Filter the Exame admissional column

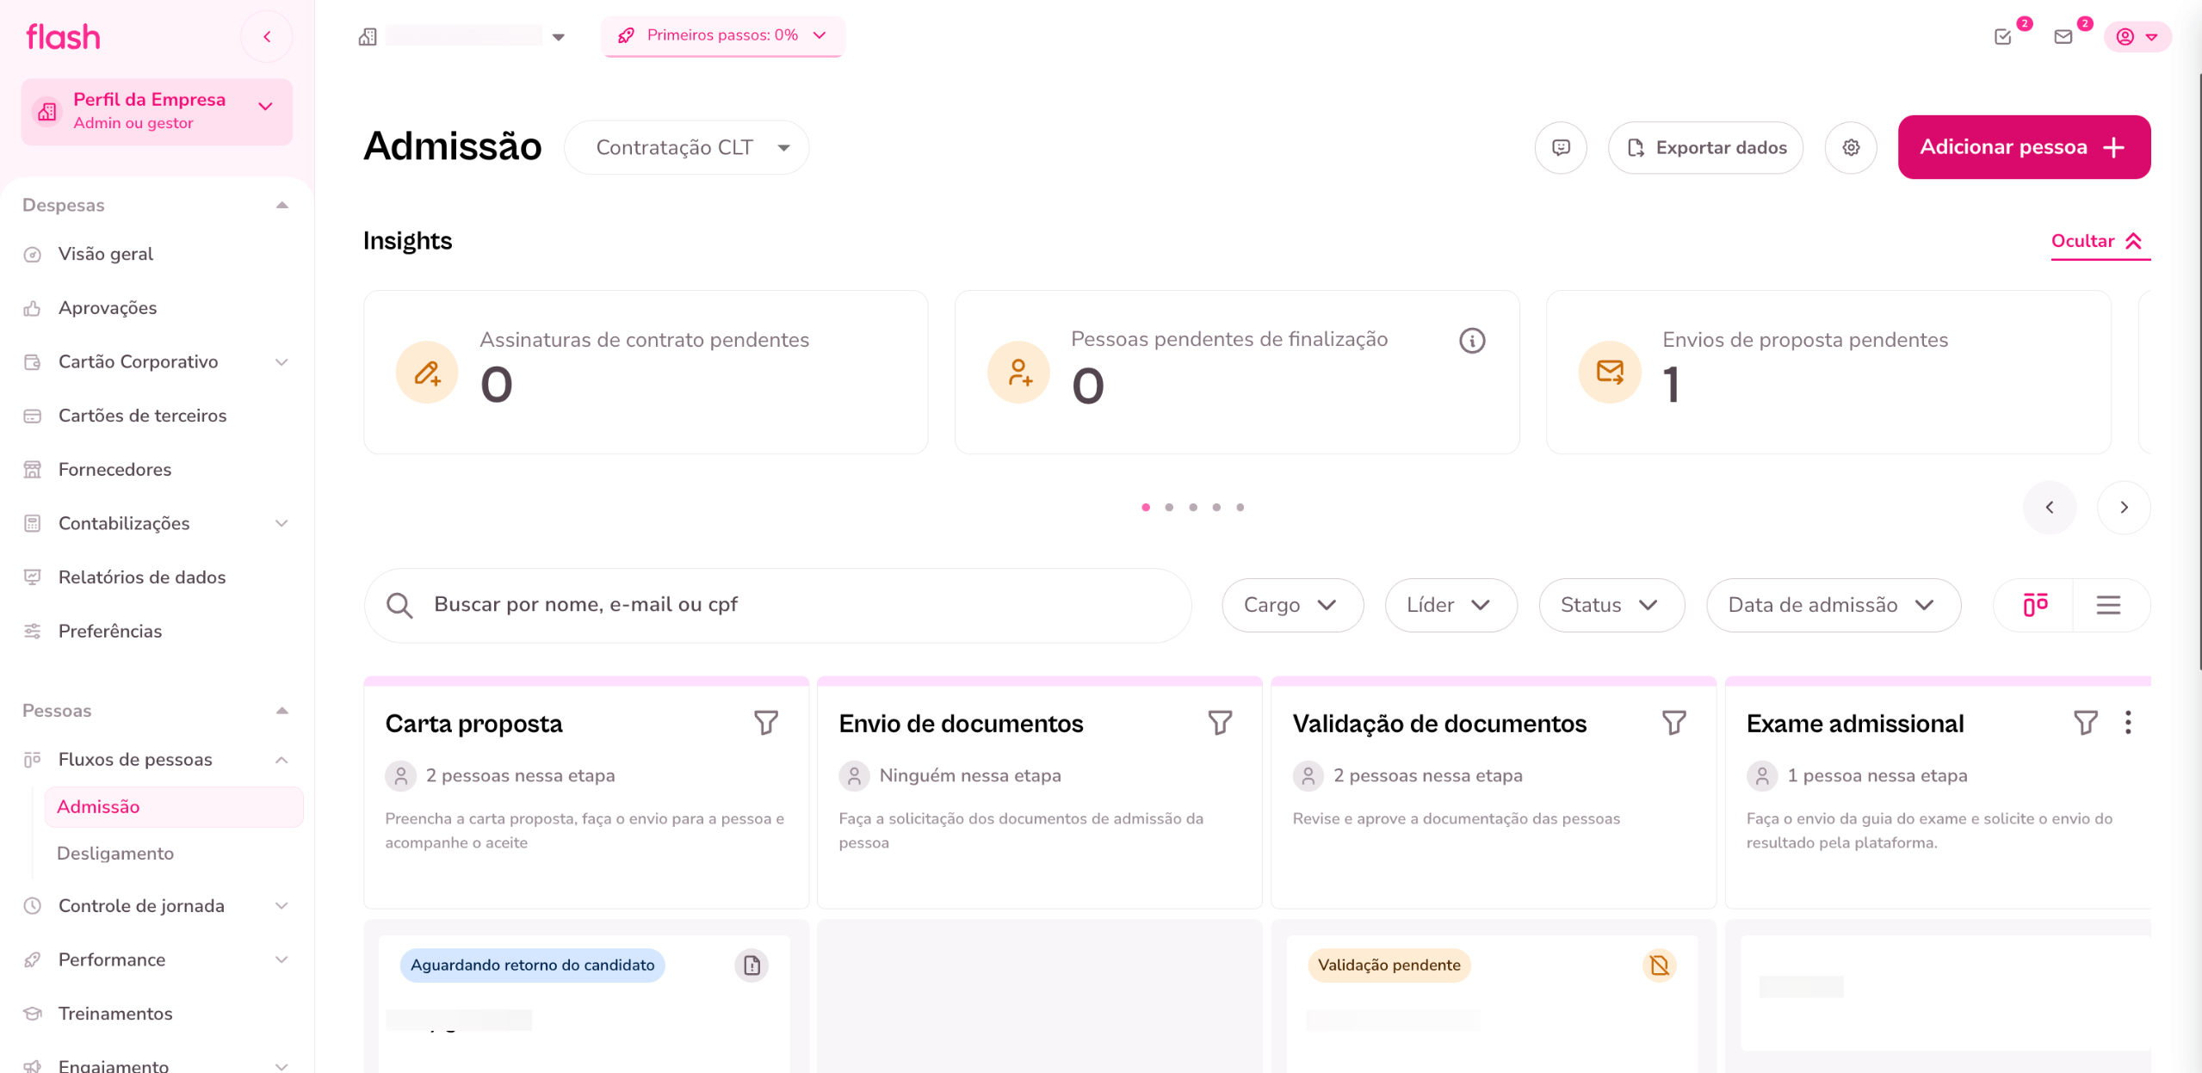coord(2085,723)
